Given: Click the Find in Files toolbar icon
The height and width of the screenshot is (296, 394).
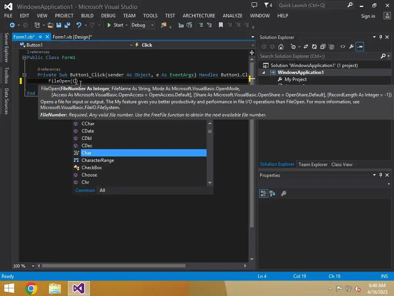Looking at the screenshot, I should pos(164,25).
